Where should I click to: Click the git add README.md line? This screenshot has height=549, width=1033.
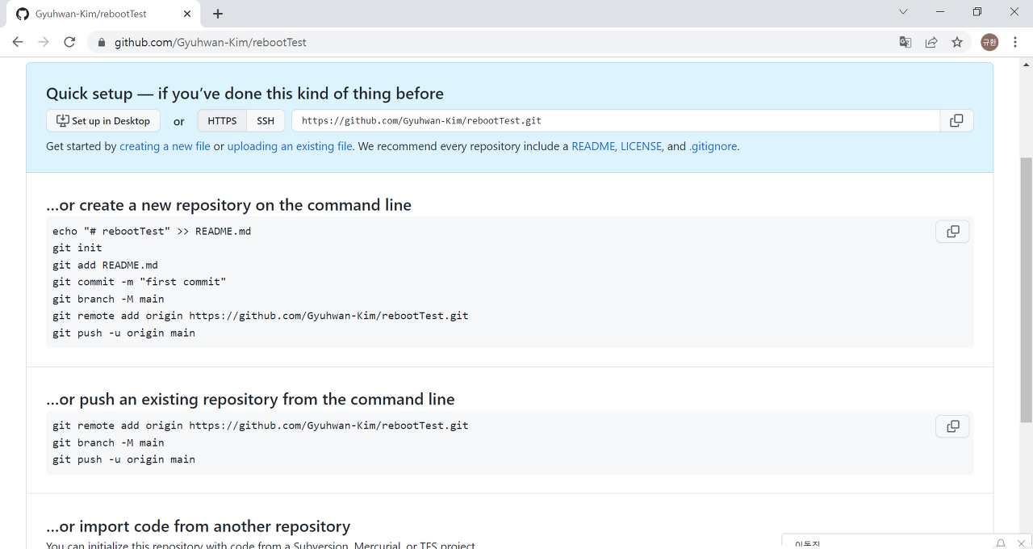click(105, 265)
